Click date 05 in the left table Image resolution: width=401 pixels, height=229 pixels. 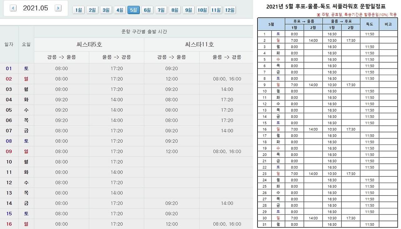click(9, 110)
